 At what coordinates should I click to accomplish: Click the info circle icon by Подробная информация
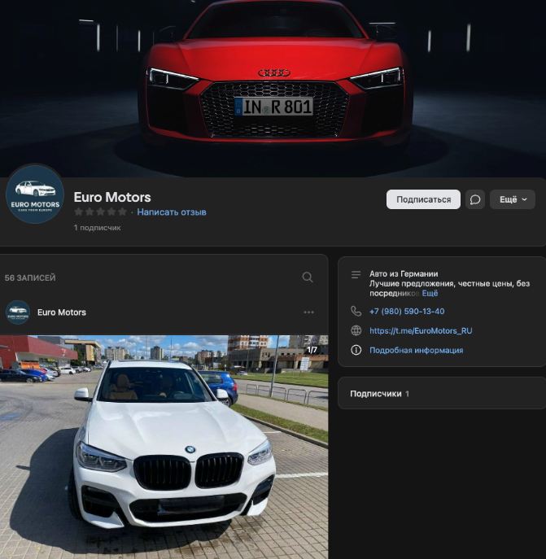point(356,350)
